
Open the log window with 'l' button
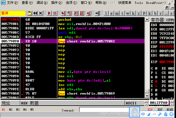[x=106, y=13]
